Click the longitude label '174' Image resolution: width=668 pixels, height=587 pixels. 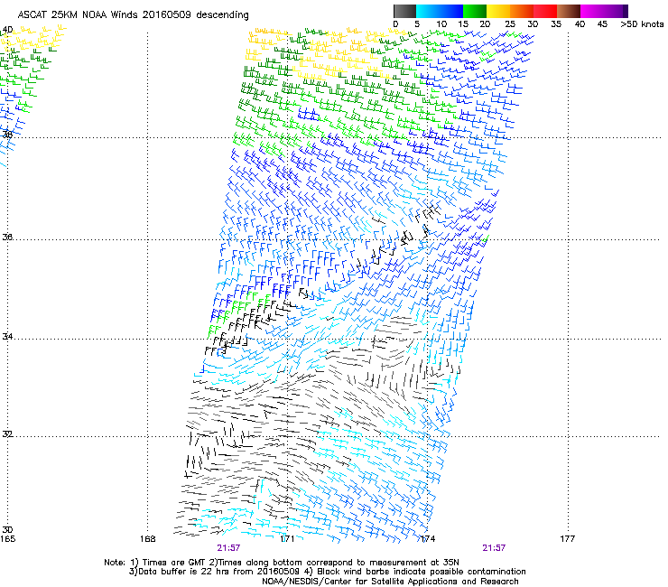coord(428,539)
